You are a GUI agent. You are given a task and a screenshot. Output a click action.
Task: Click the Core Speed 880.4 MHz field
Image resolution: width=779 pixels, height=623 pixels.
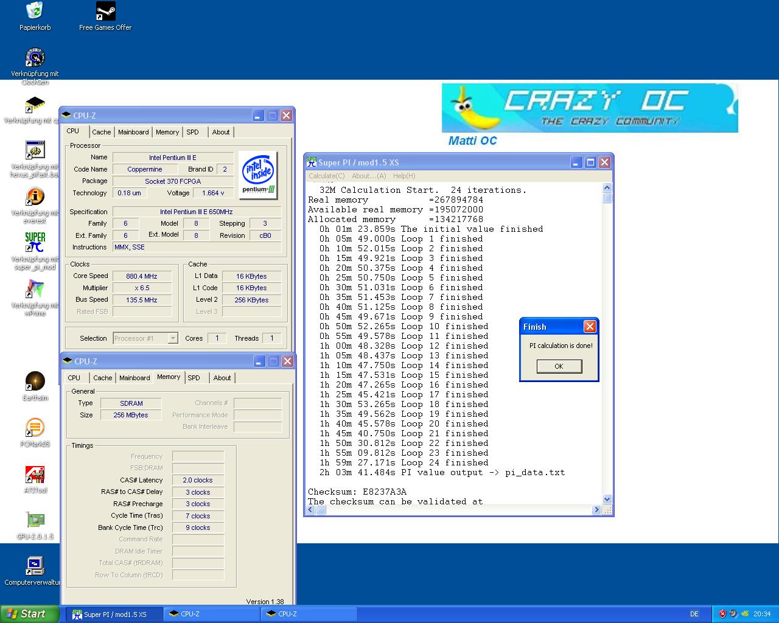click(142, 276)
